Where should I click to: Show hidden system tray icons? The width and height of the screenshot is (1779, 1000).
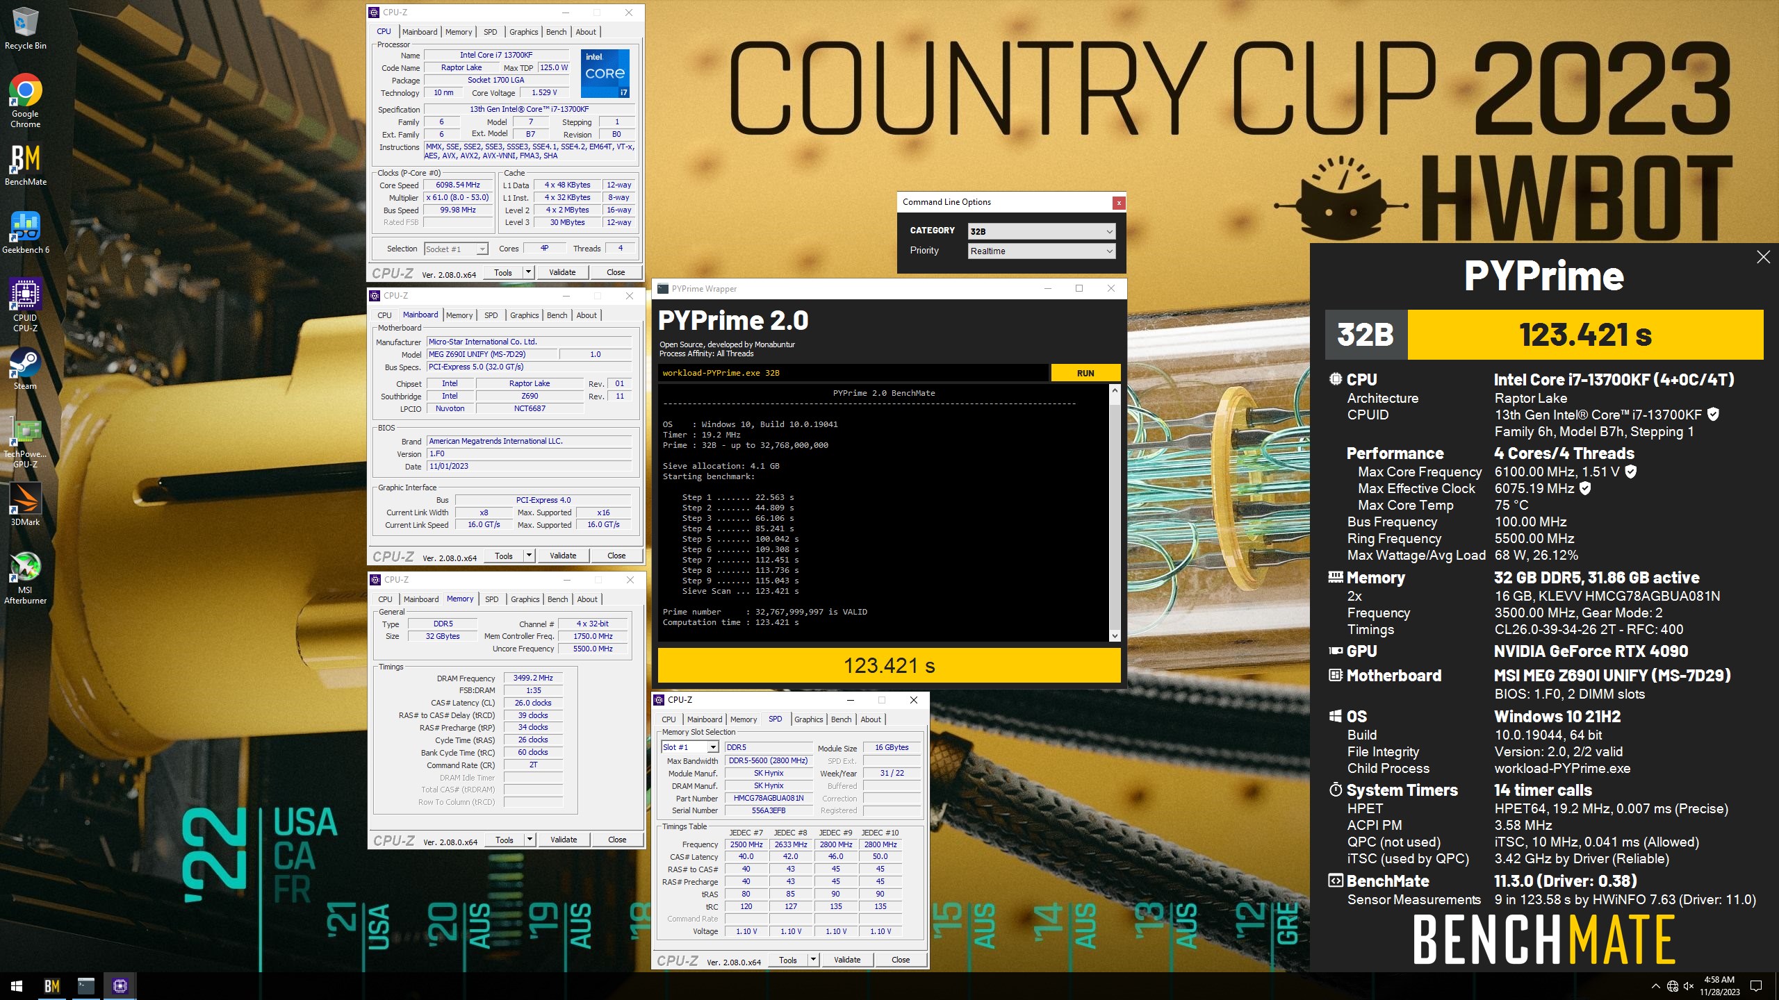[x=1655, y=985]
